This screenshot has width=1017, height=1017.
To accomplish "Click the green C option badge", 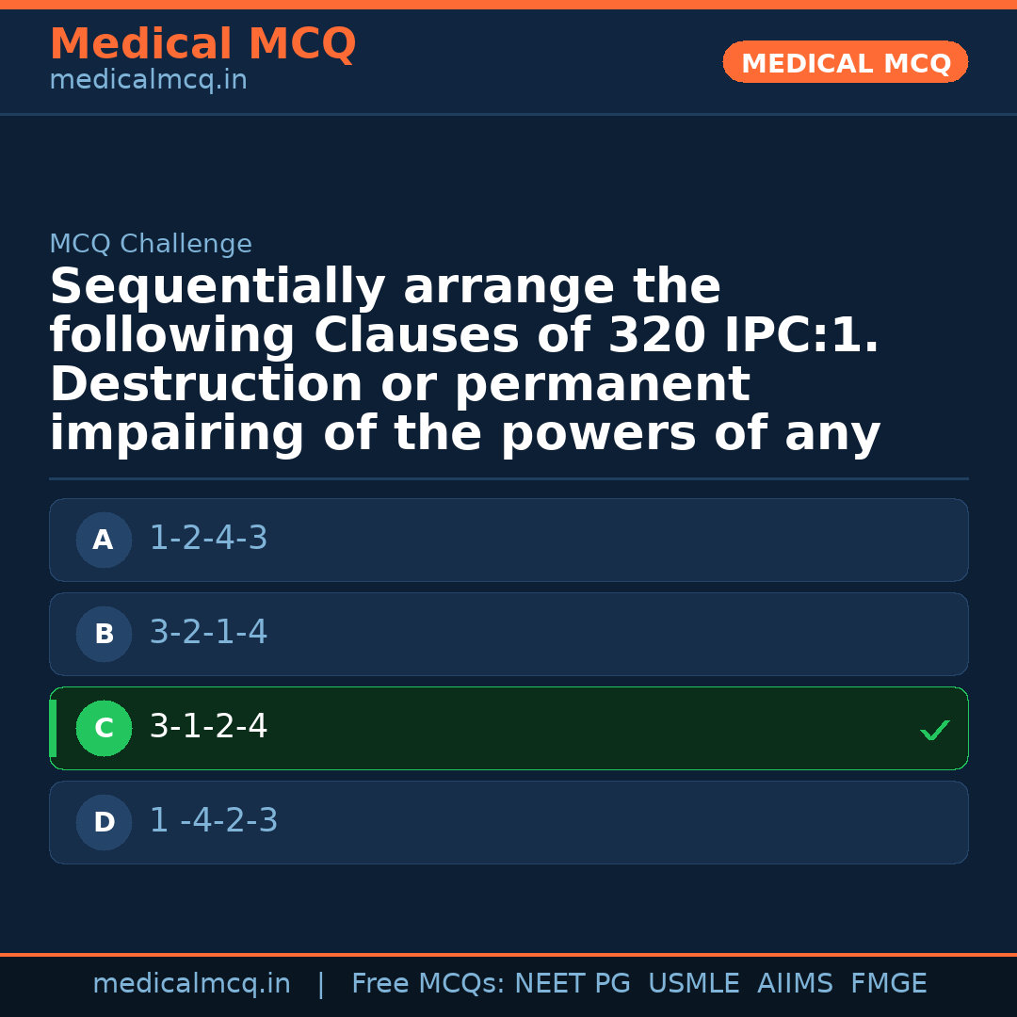I will tap(104, 728).
